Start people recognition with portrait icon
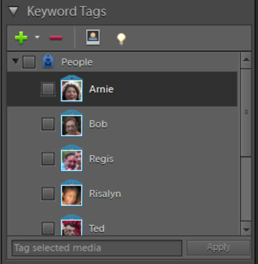Image resolution: width=258 pixels, height=264 pixels. (x=93, y=37)
